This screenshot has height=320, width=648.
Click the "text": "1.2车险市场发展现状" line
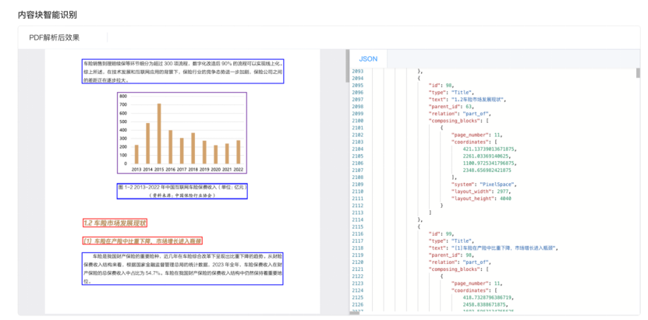tap(468, 100)
